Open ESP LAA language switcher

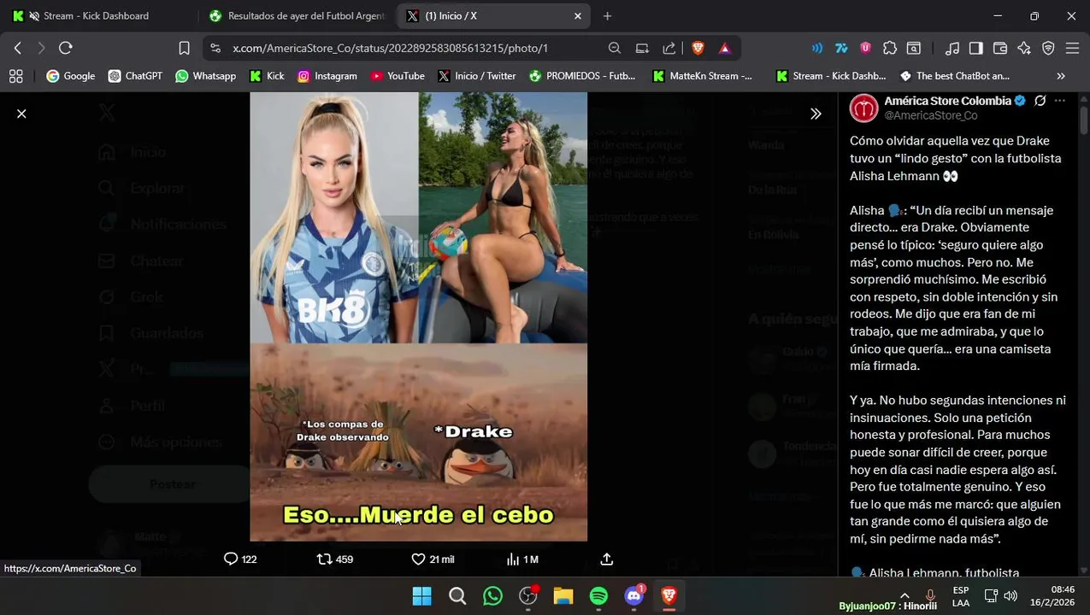click(961, 596)
